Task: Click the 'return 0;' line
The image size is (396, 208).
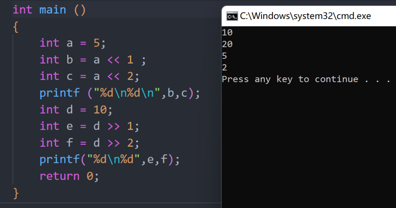Action: tap(69, 176)
